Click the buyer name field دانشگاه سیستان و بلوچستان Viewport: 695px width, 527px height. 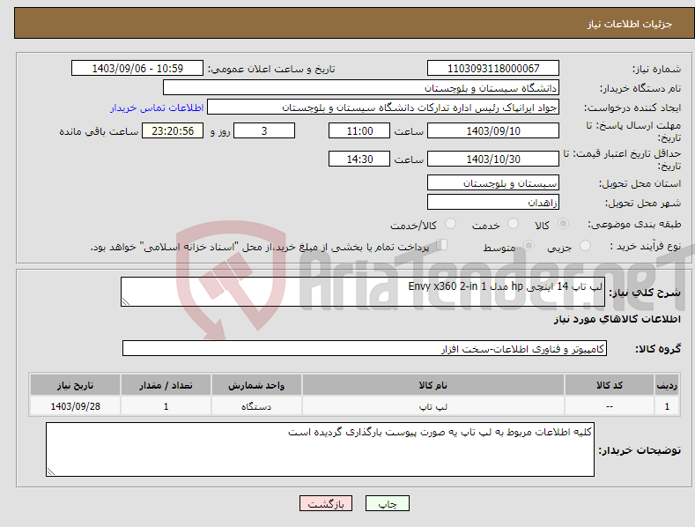(361, 88)
